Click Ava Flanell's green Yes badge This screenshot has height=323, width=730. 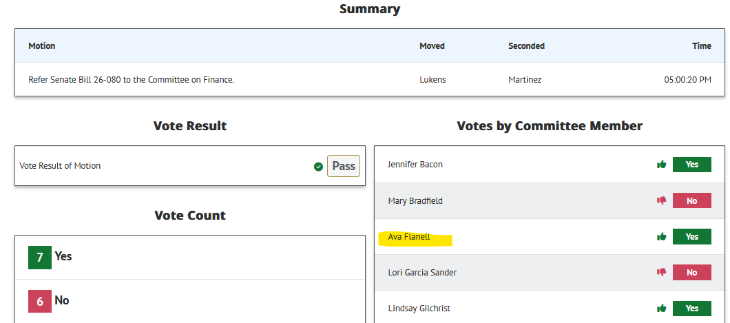(x=692, y=236)
